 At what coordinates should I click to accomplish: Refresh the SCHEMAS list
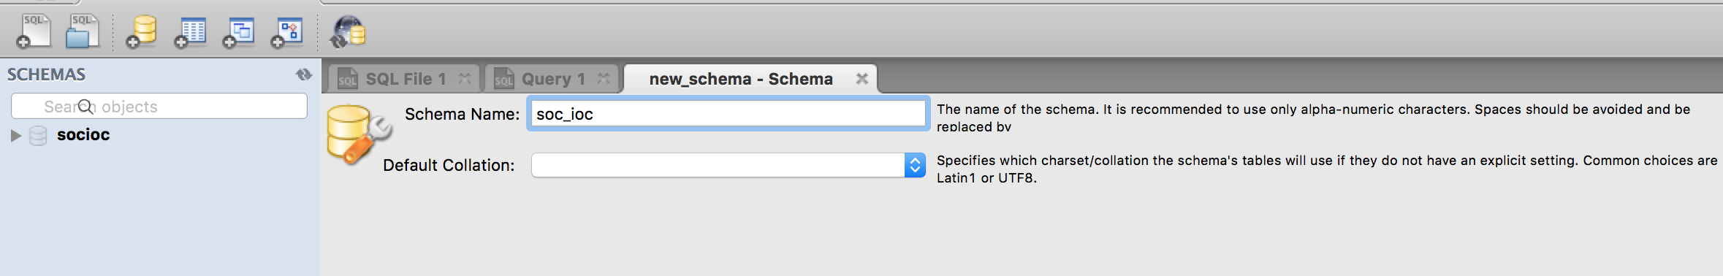pos(304,74)
